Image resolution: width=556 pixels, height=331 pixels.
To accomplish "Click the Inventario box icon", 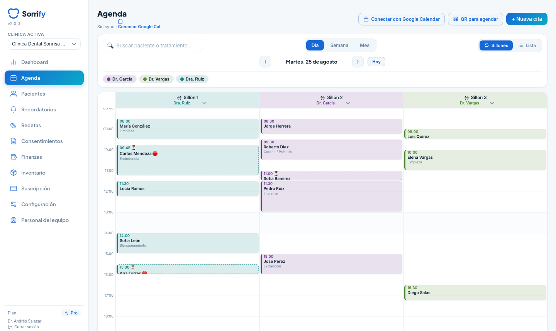I will pyautogui.click(x=14, y=173).
